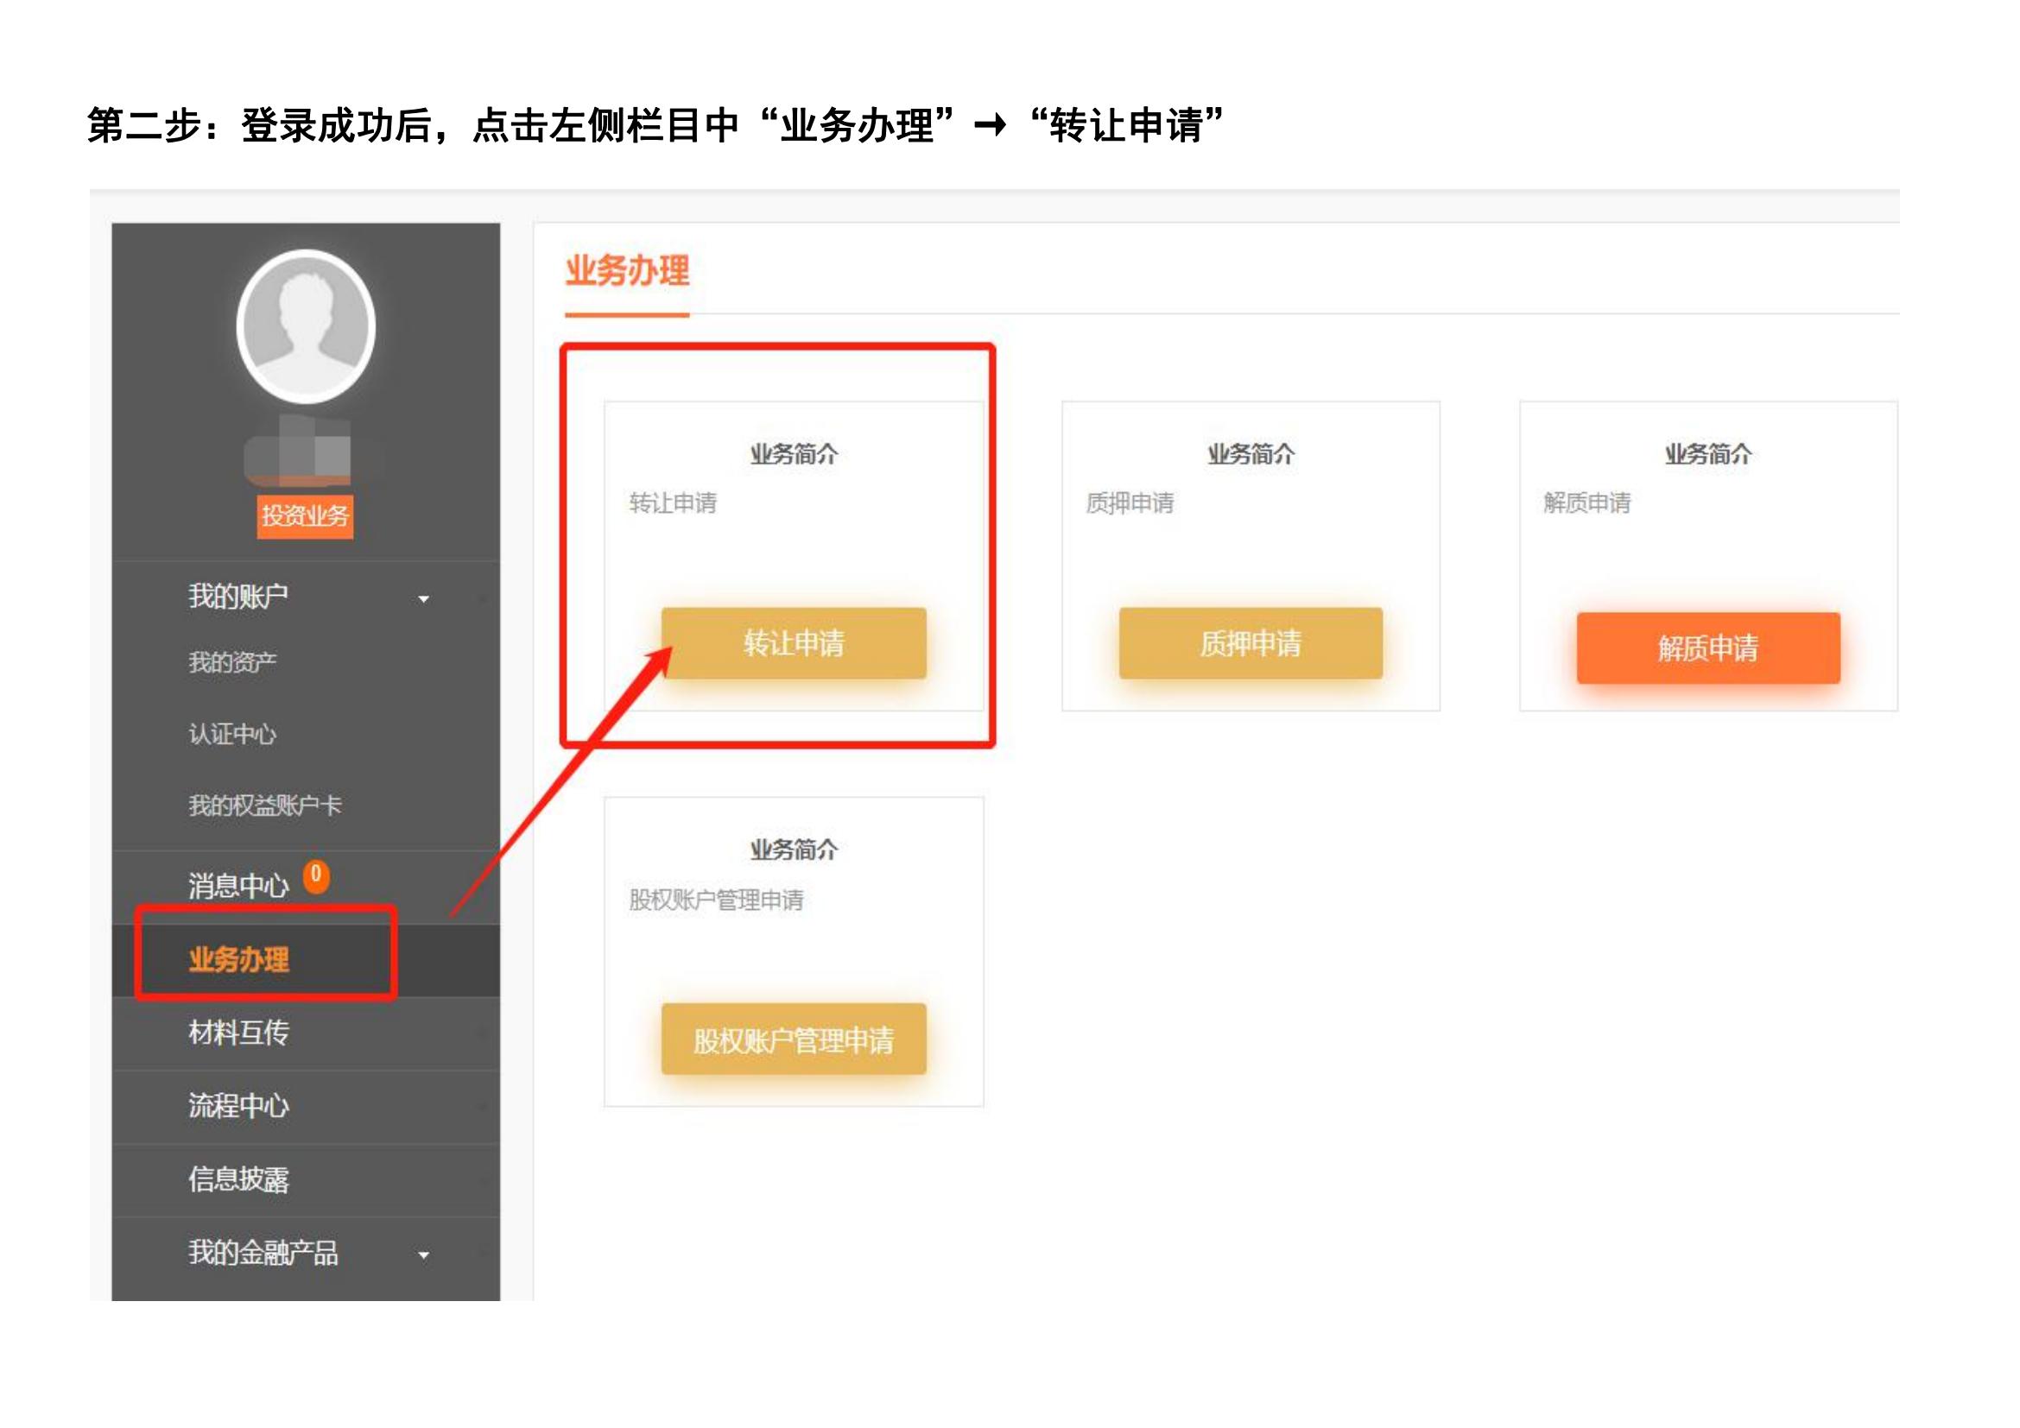Viewport: 2020px width, 1428px height.
Task: Click the gray 股权账户管理申请 description text
Action: pyautogui.click(x=716, y=900)
